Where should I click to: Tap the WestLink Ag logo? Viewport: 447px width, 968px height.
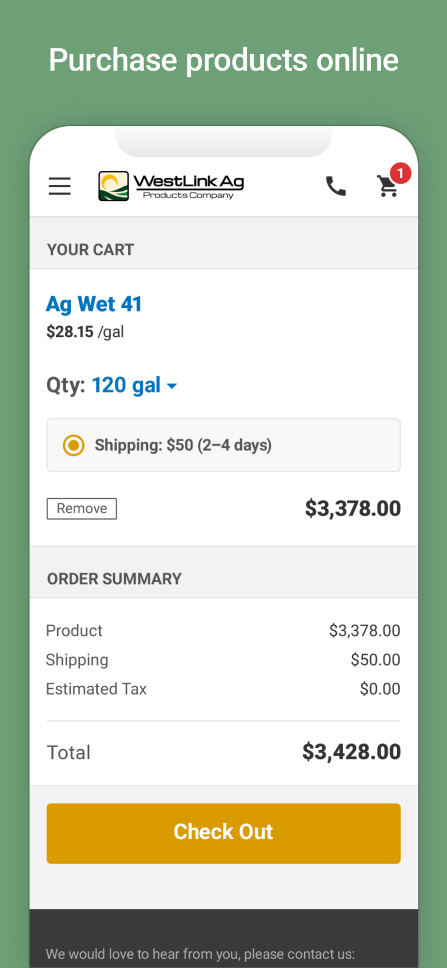(x=171, y=186)
